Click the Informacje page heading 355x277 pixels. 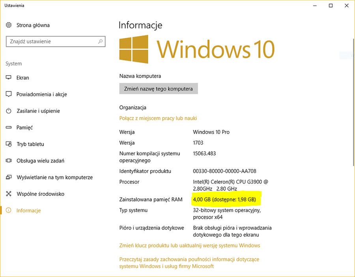coord(140,25)
